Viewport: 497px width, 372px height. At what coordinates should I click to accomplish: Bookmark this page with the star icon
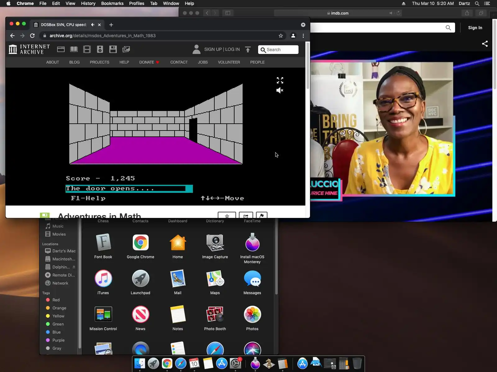click(x=281, y=36)
